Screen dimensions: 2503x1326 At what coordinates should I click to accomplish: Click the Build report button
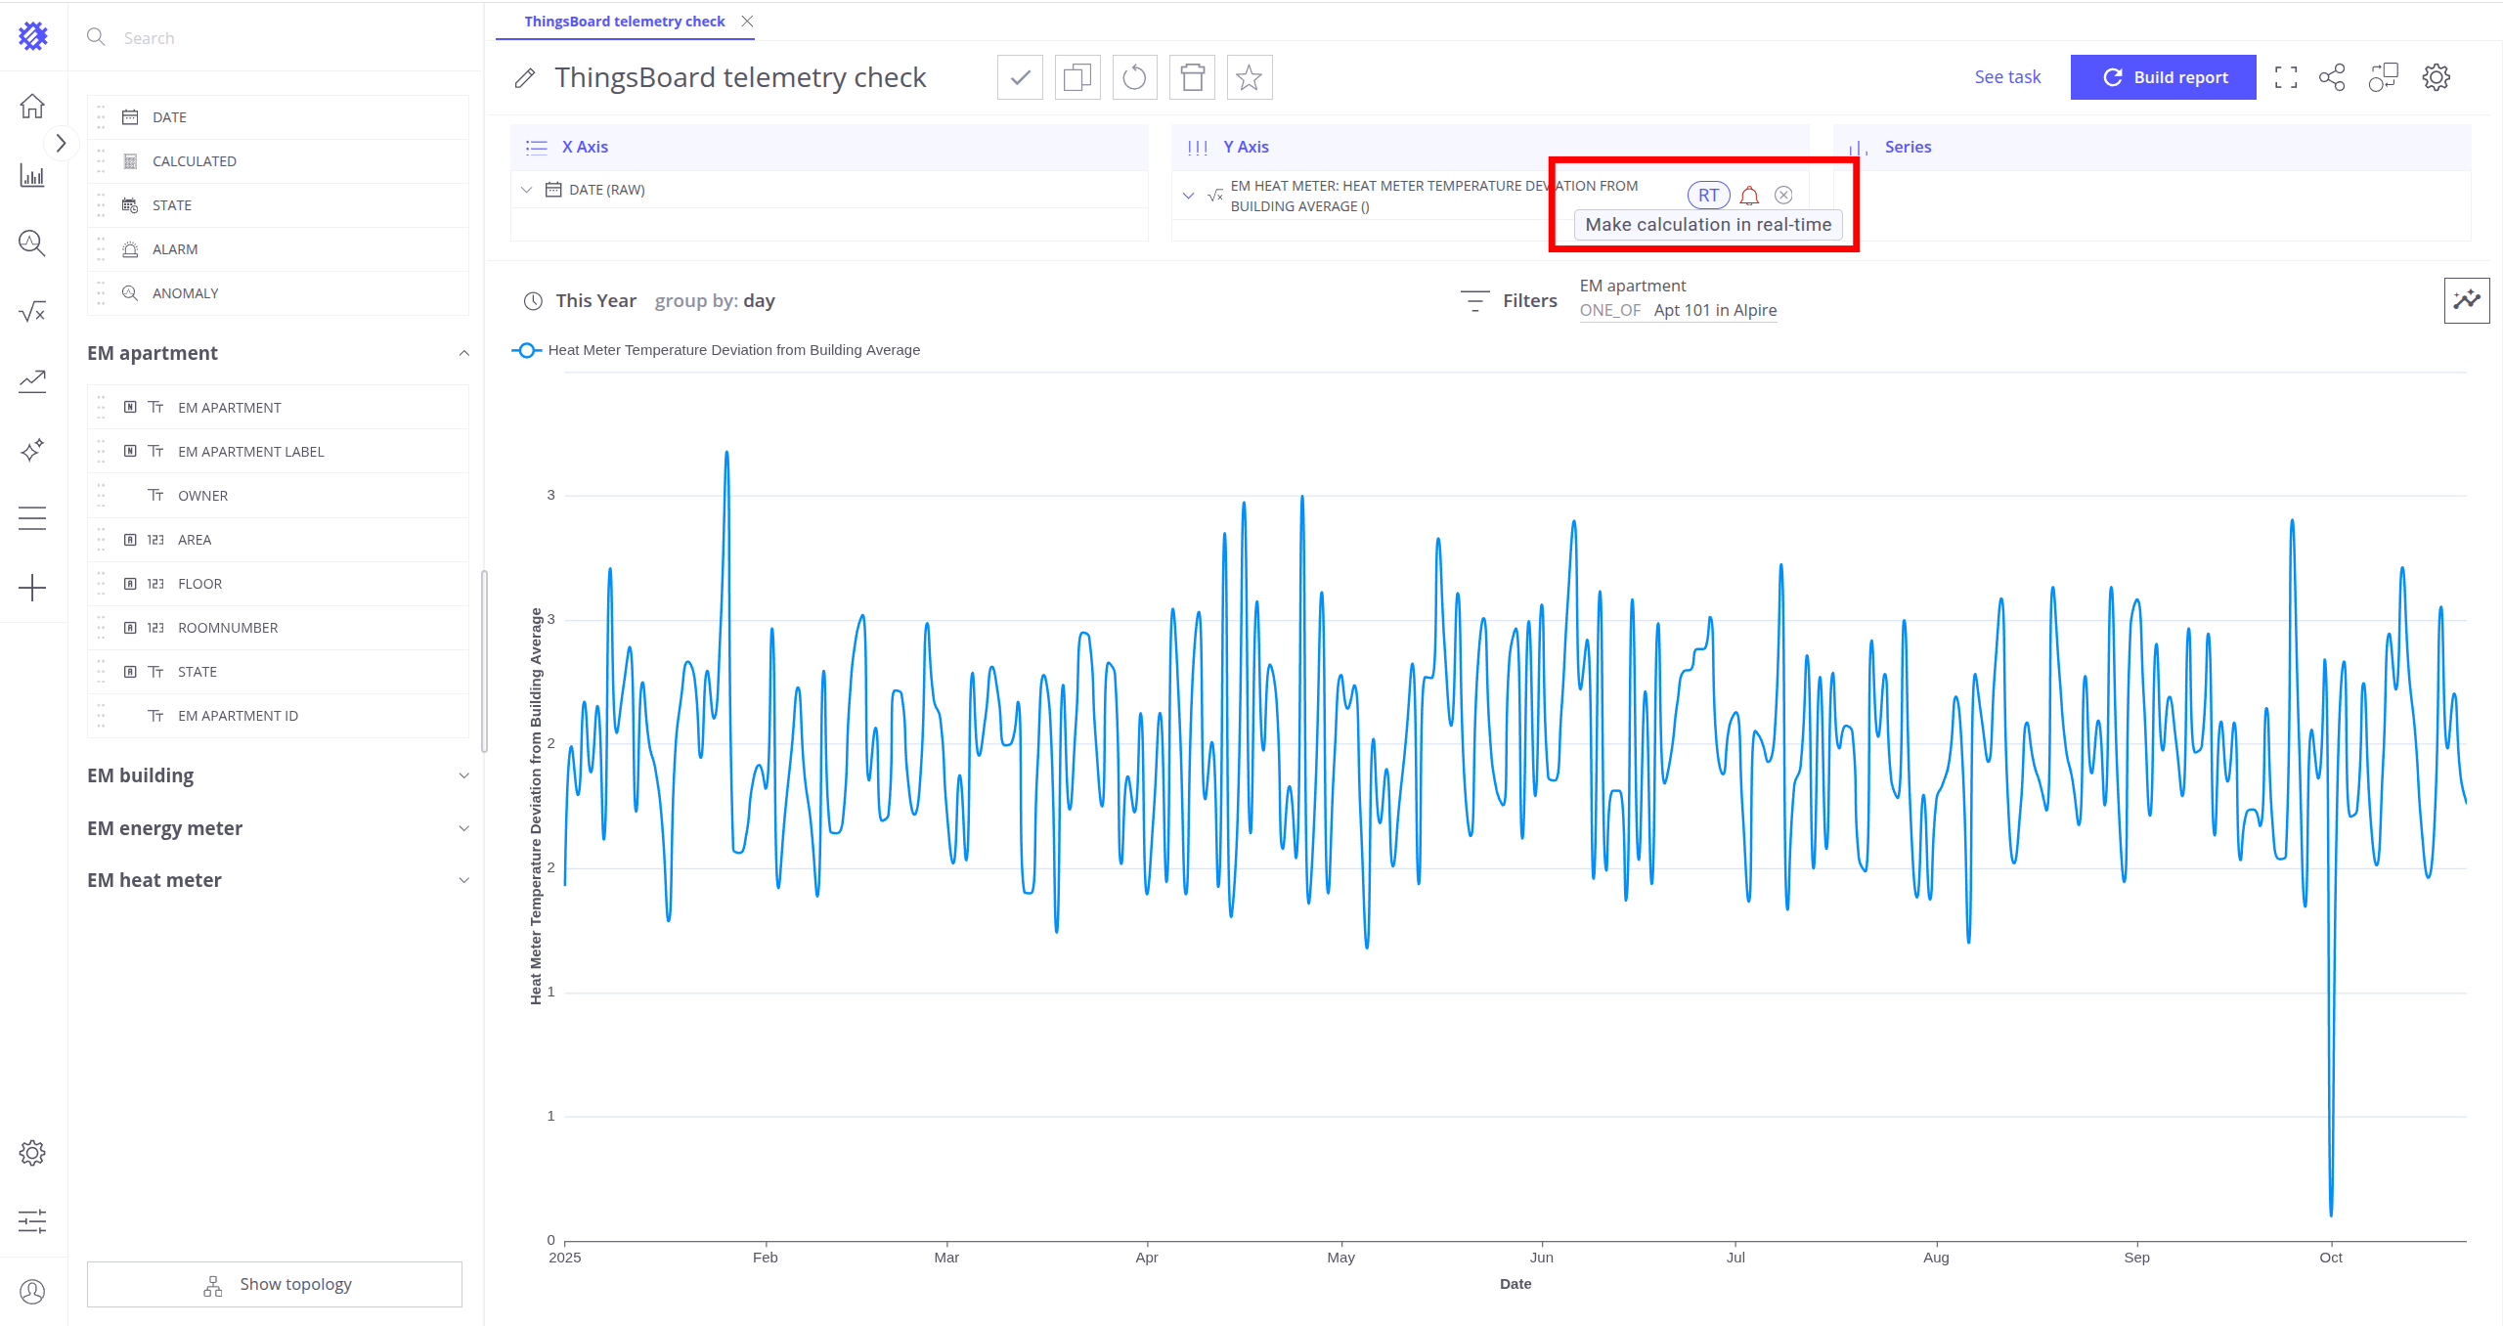point(2163,77)
